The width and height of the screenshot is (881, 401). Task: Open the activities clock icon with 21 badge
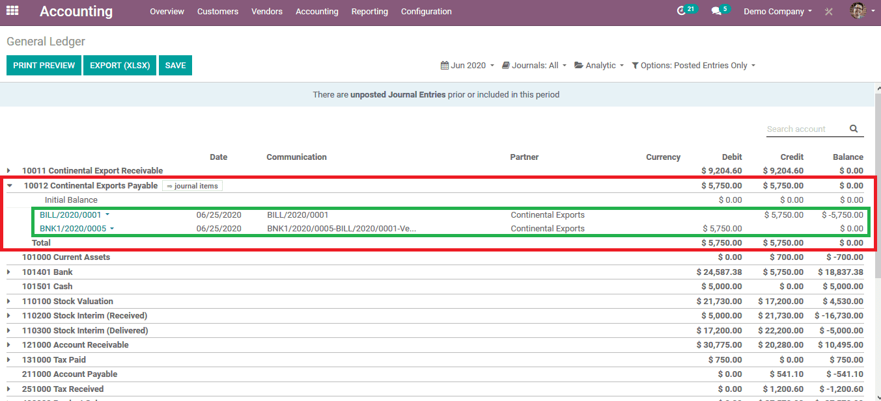point(686,10)
